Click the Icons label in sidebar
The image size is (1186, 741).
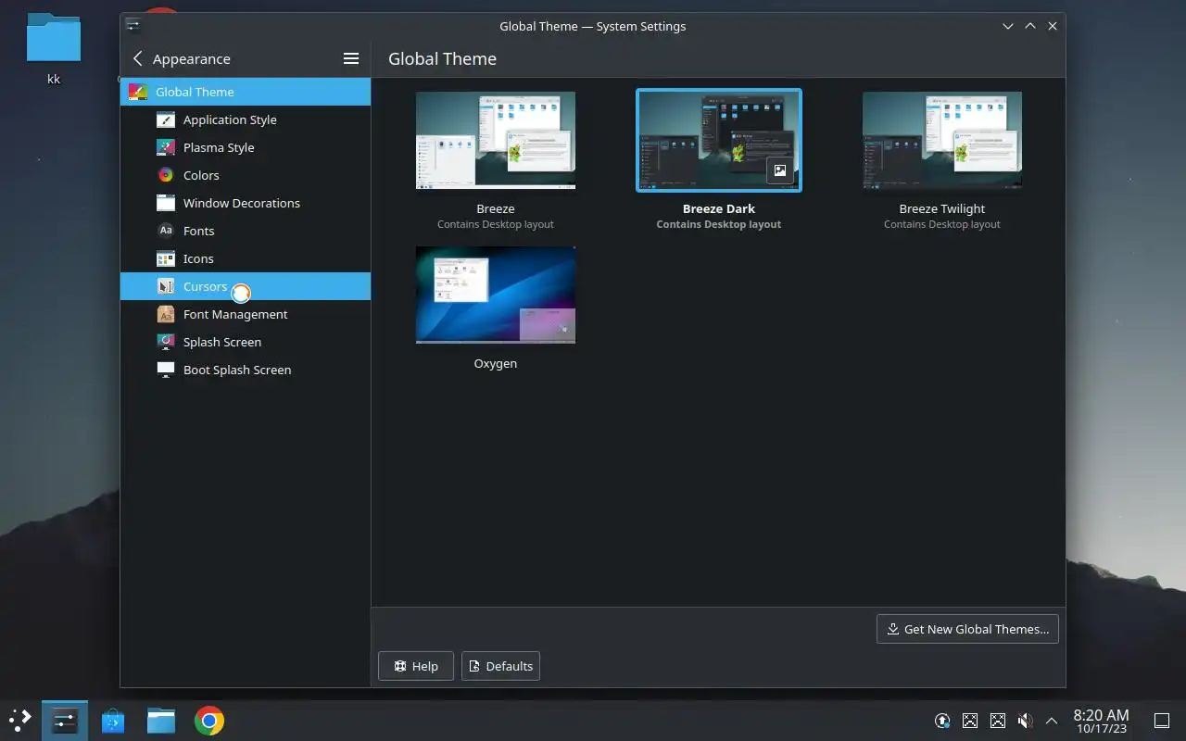198,258
